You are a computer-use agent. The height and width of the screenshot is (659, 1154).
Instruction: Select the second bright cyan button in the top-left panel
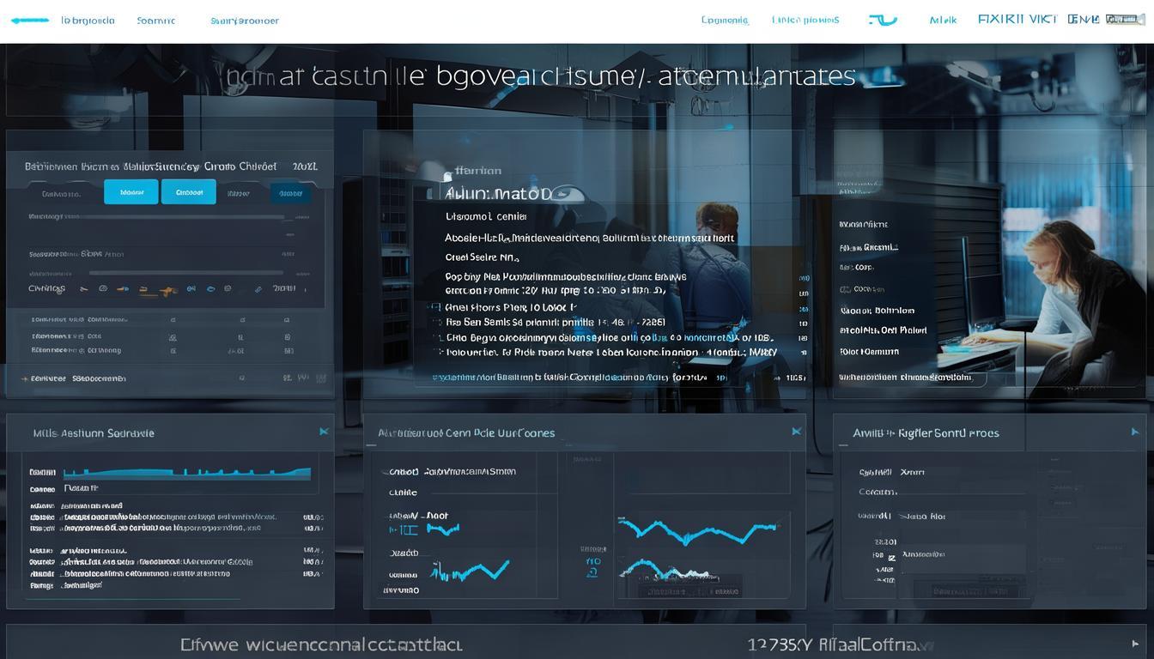[x=188, y=192]
